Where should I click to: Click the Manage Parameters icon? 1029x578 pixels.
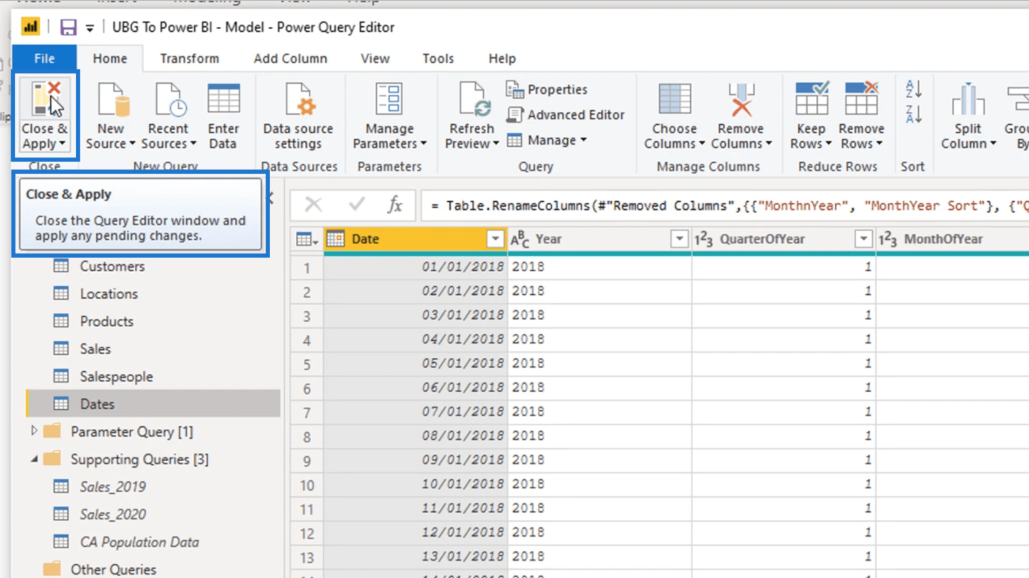[390, 98]
